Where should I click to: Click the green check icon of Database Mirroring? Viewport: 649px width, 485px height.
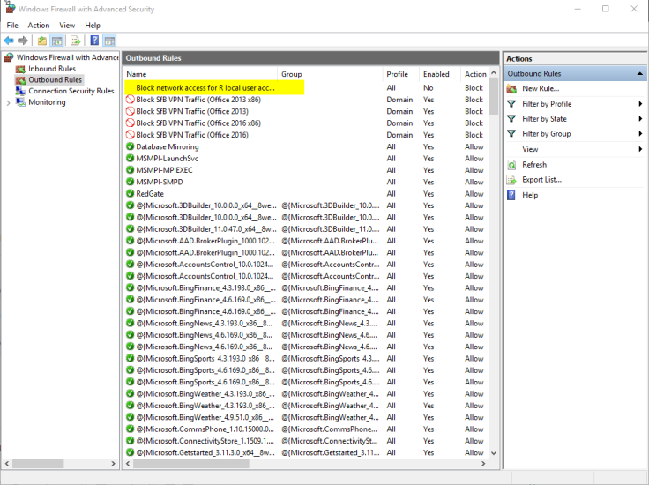click(x=131, y=146)
